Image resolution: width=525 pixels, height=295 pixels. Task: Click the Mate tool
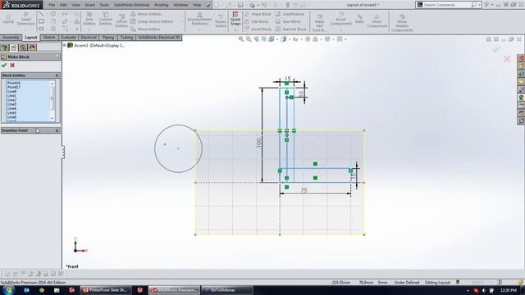(x=359, y=19)
